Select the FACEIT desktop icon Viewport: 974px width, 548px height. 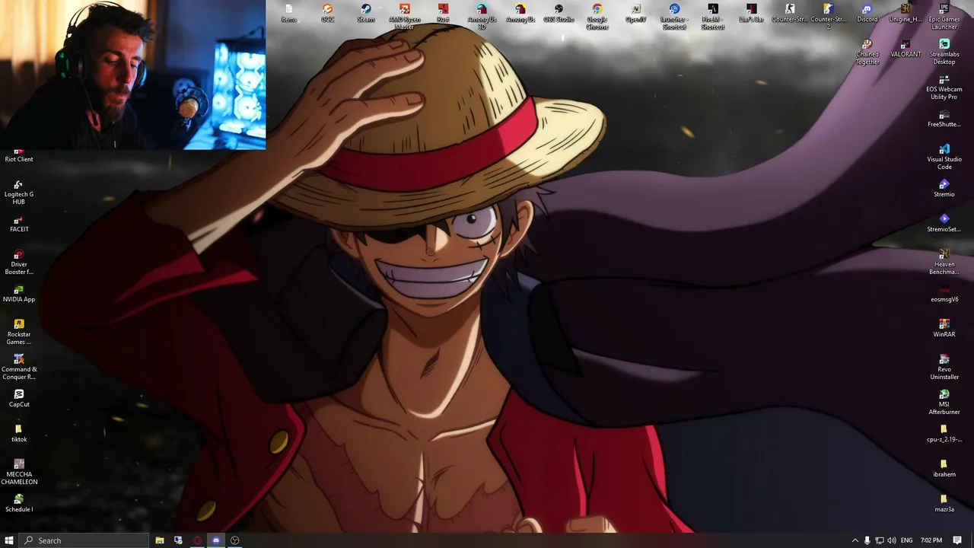coord(19,223)
